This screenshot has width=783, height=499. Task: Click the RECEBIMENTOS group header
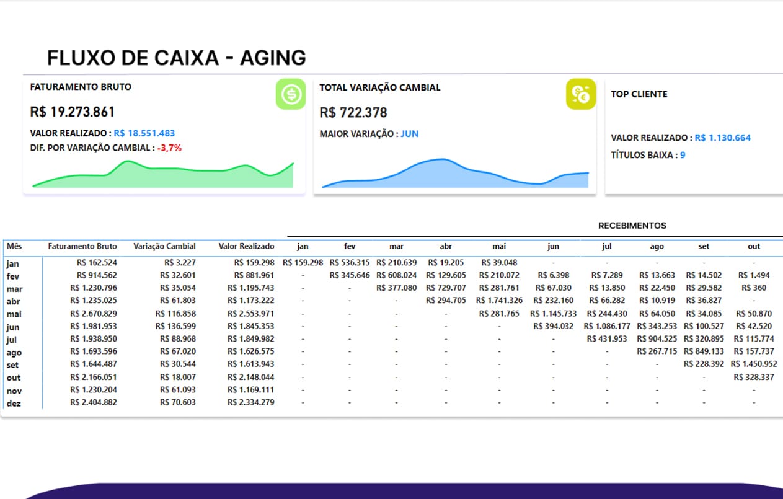[632, 226]
